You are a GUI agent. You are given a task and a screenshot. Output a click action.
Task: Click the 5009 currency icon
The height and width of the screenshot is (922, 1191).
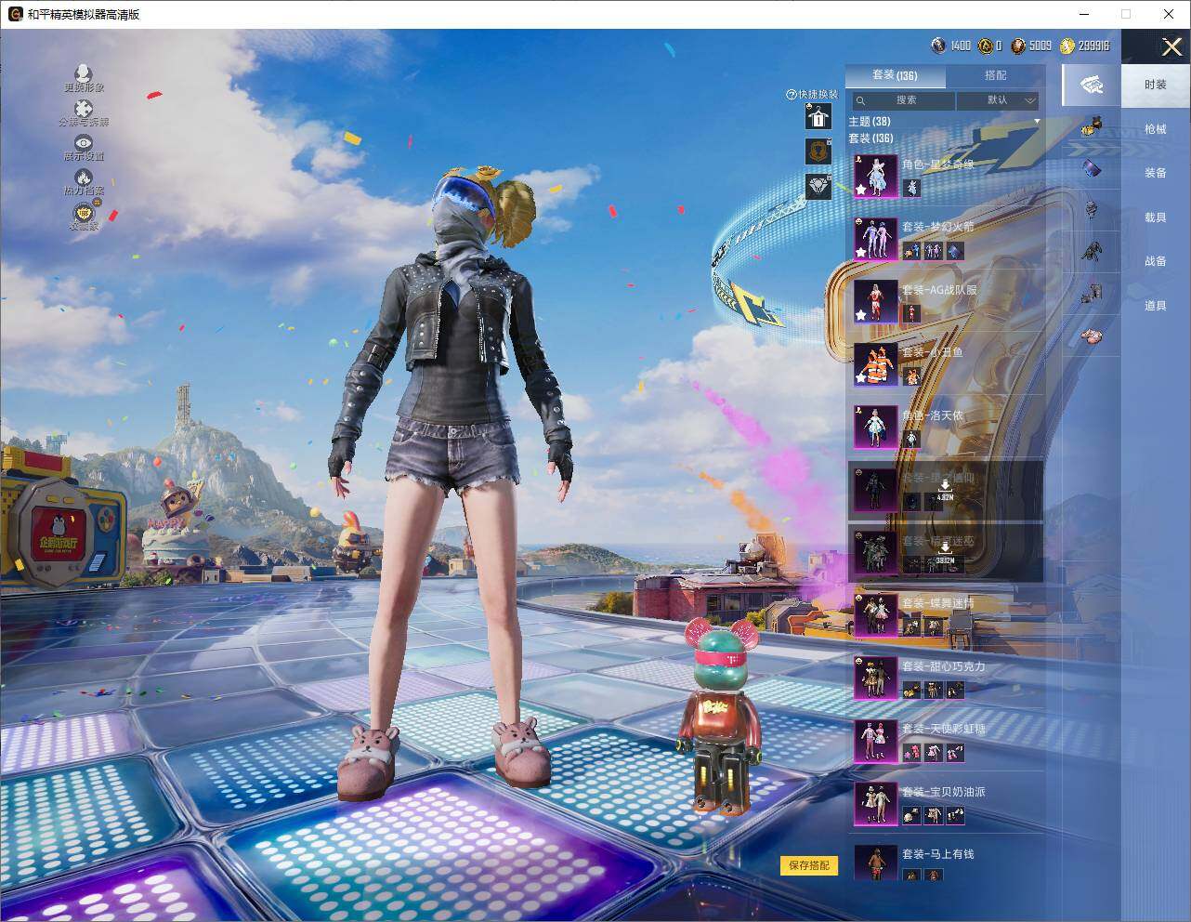coord(1018,46)
